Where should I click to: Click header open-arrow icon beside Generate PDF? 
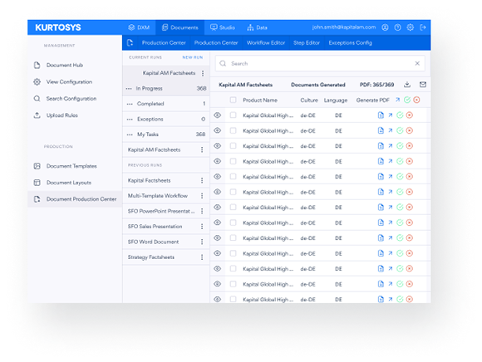(x=397, y=100)
